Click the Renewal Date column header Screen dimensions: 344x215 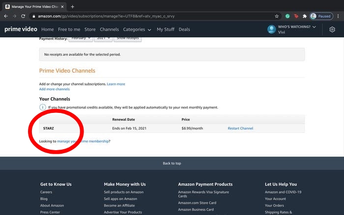click(123, 119)
